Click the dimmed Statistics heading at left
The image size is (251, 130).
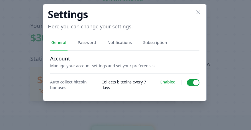click(36, 59)
